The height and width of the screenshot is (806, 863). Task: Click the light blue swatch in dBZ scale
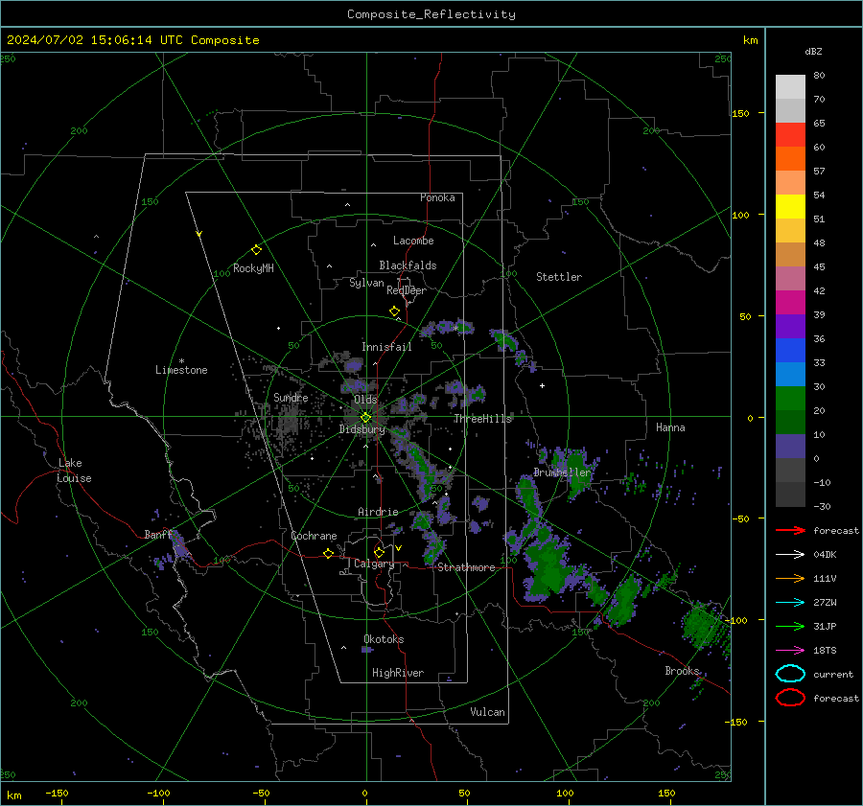pyautogui.click(x=790, y=374)
